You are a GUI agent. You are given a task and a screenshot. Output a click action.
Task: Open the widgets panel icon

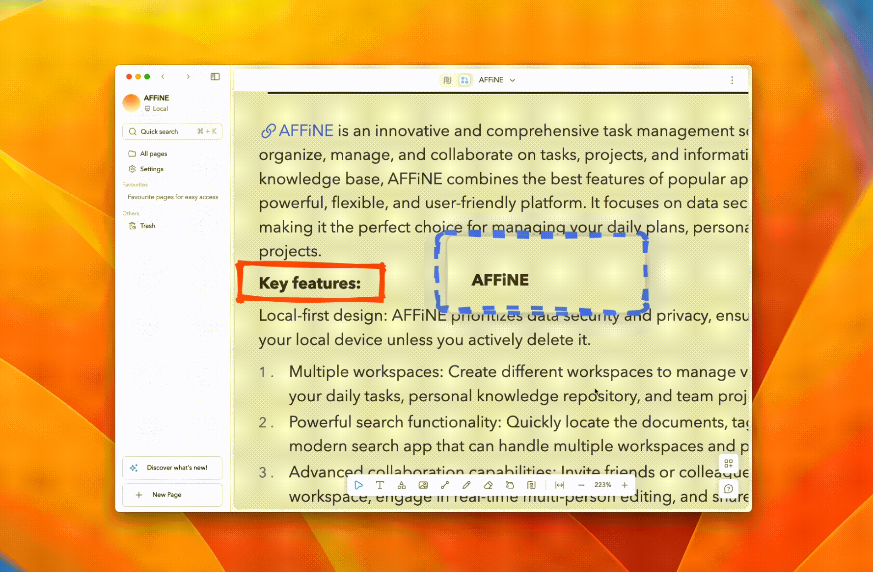tap(728, 463)
